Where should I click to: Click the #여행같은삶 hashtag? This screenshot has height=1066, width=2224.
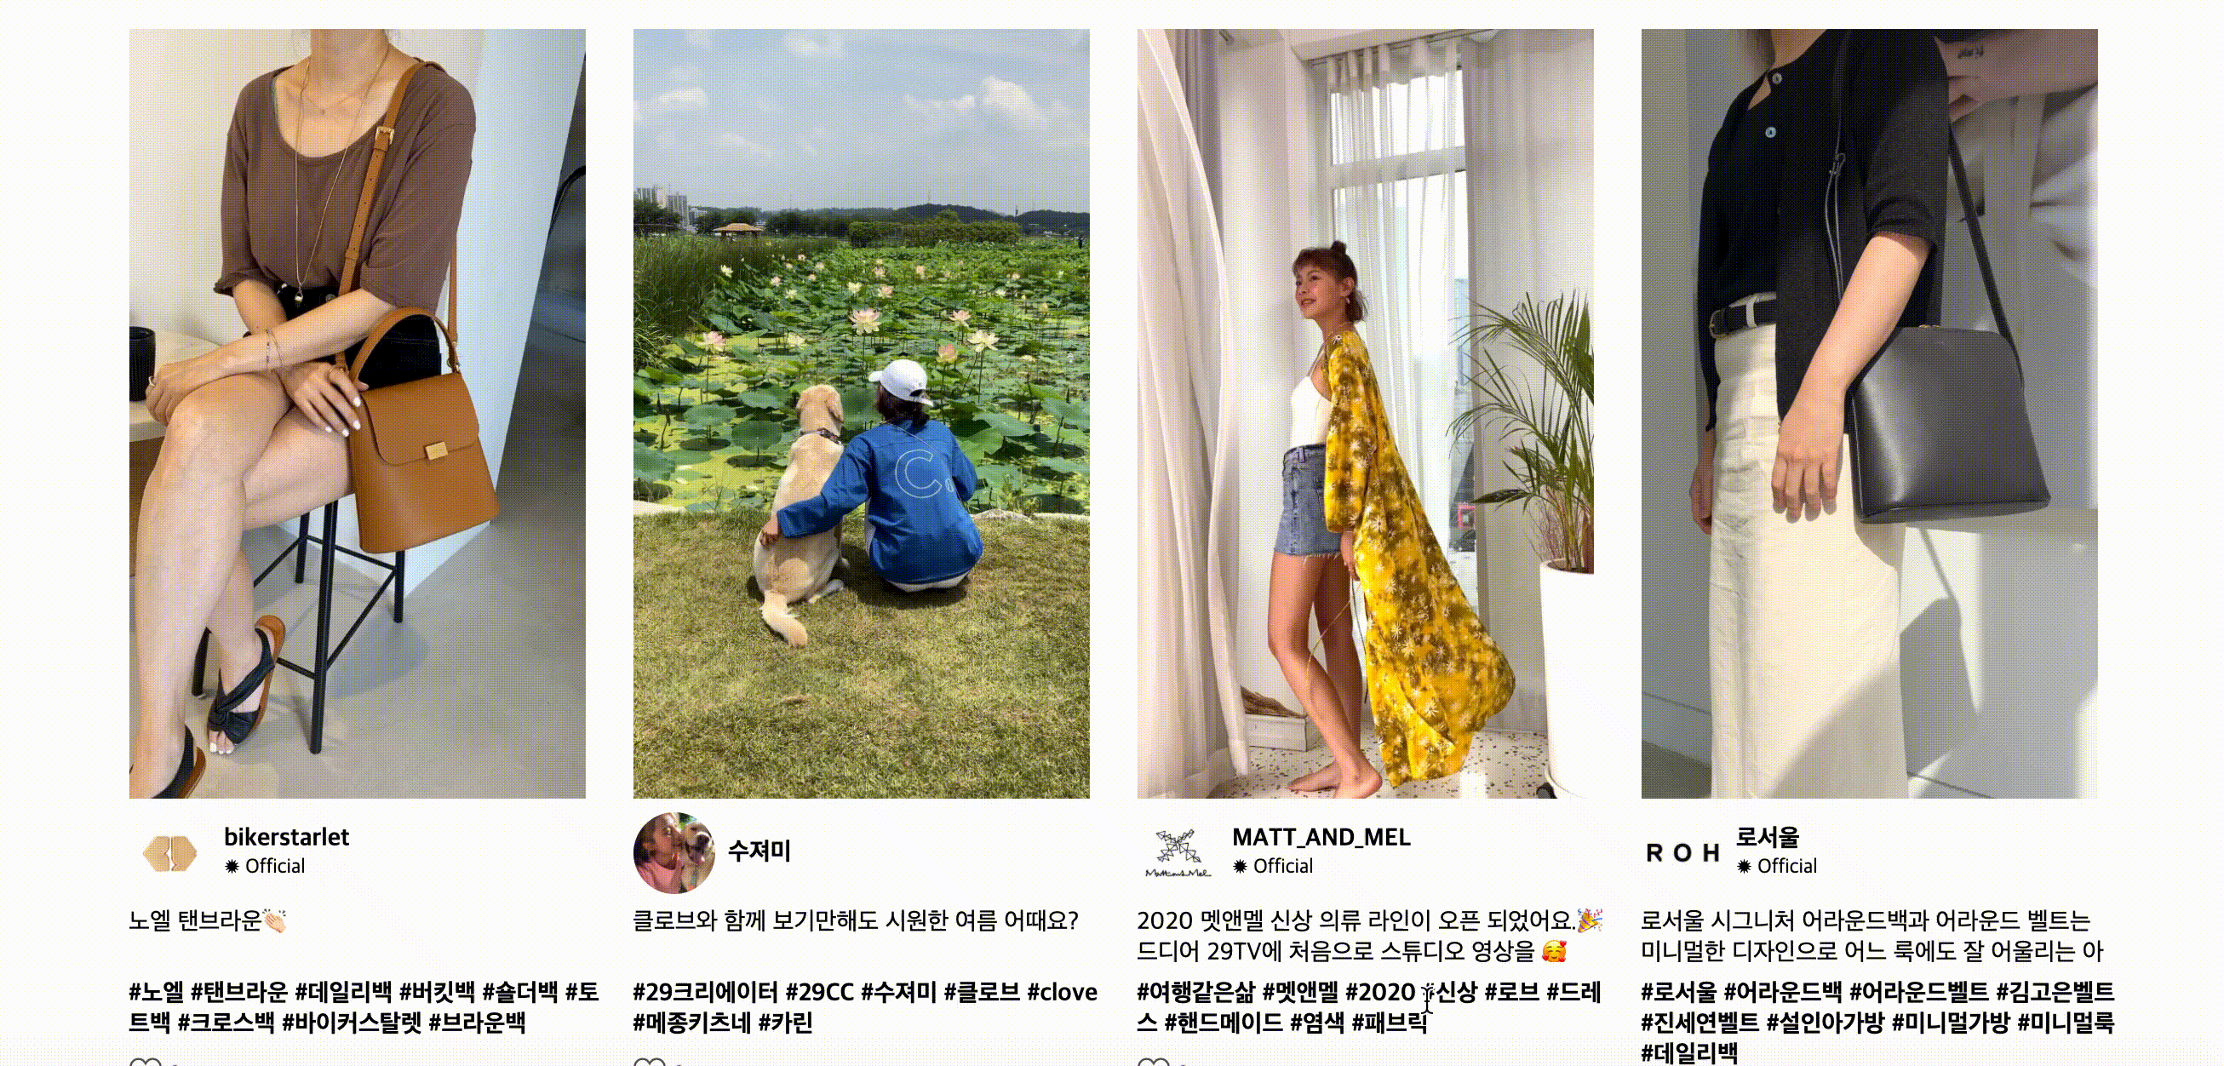(1195, 992)
